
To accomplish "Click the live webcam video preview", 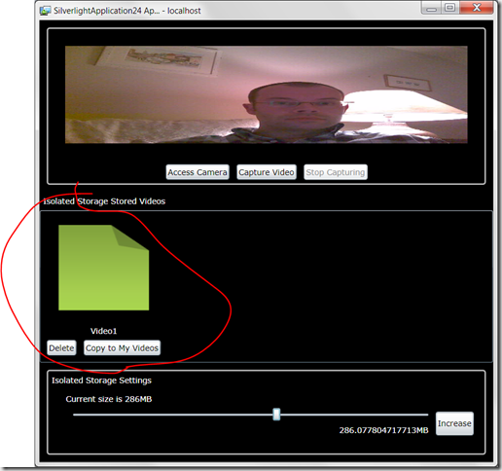I will [x=266, y=94].
